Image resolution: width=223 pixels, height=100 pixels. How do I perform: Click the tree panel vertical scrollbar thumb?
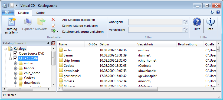tap(53, 58)
